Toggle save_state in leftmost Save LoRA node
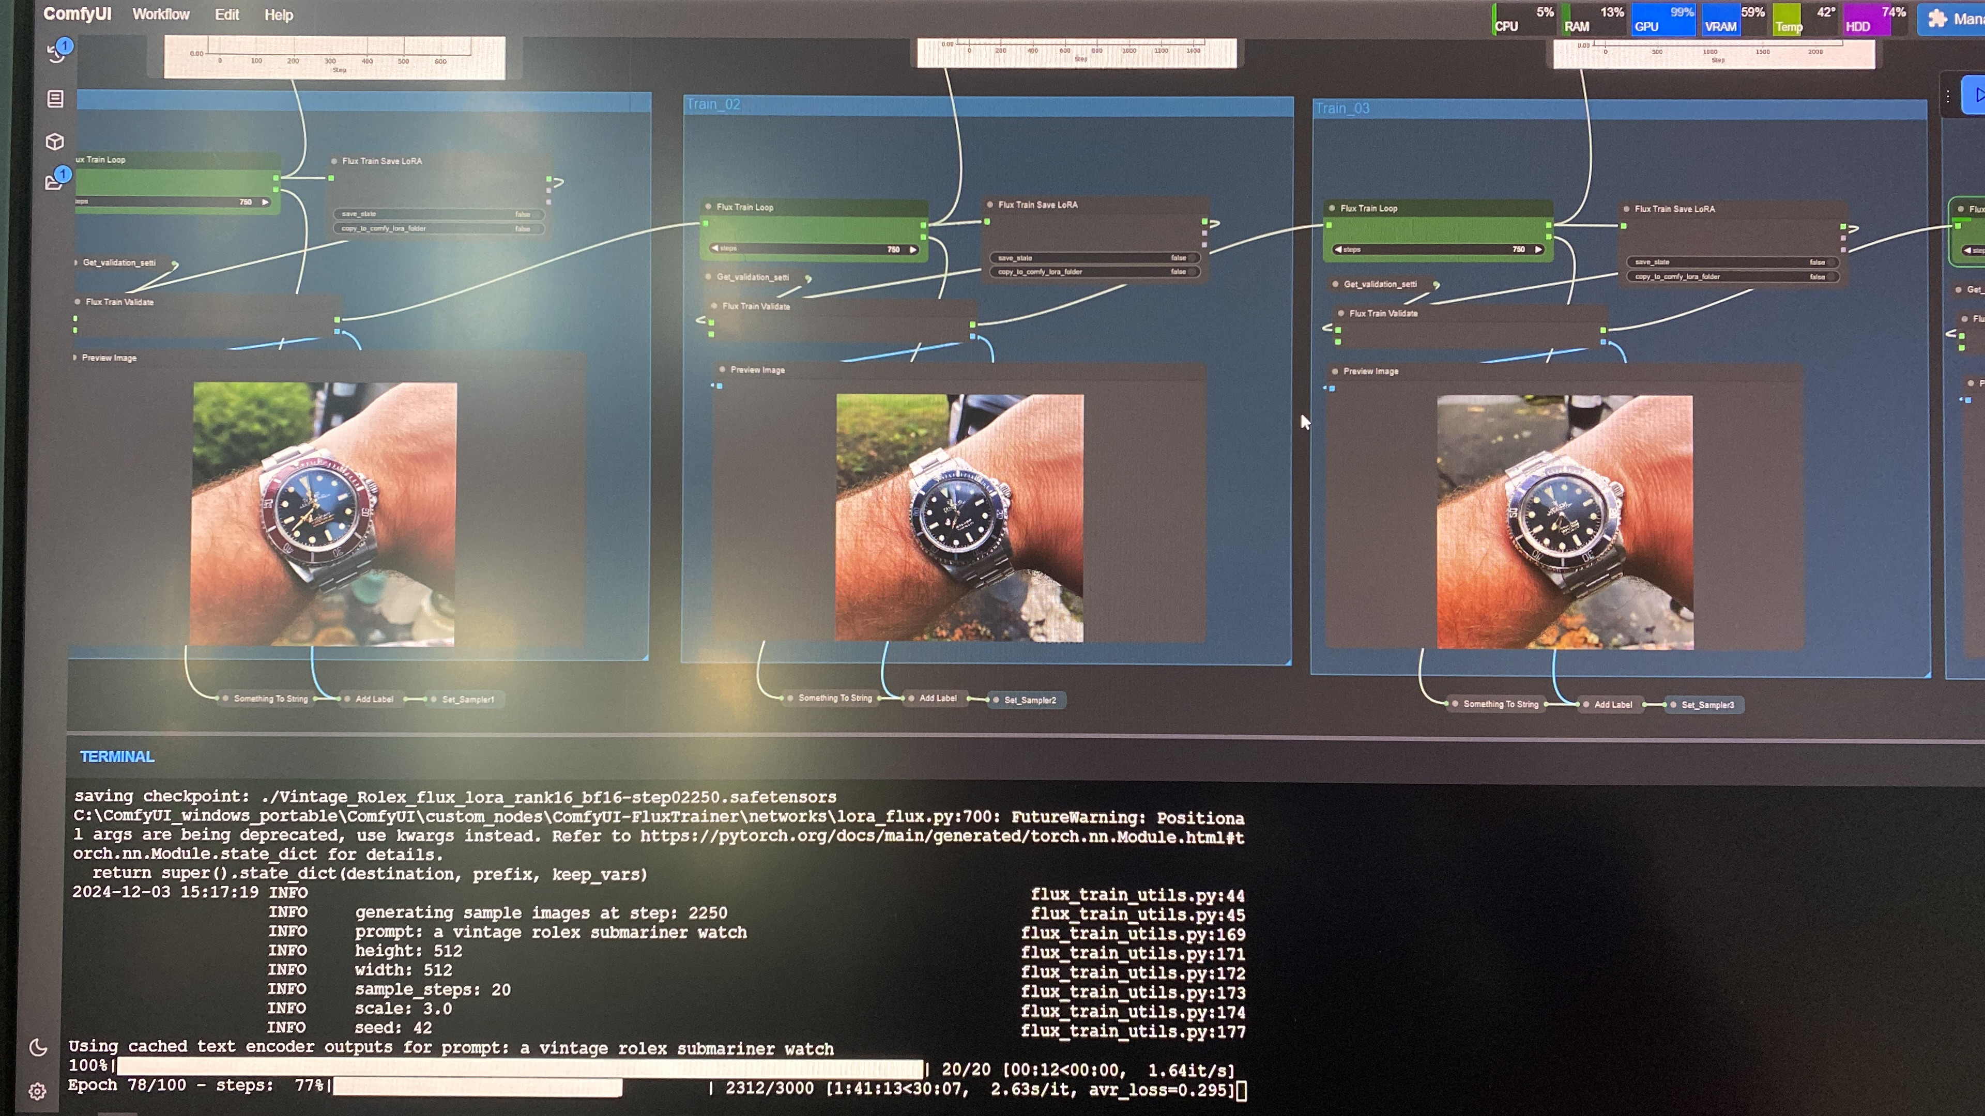Viewport: 1985px width, 1116px height. [x=438, y=214]
